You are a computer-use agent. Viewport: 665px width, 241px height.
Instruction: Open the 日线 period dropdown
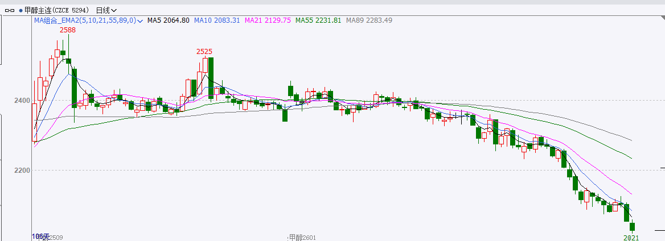(106, 10)
